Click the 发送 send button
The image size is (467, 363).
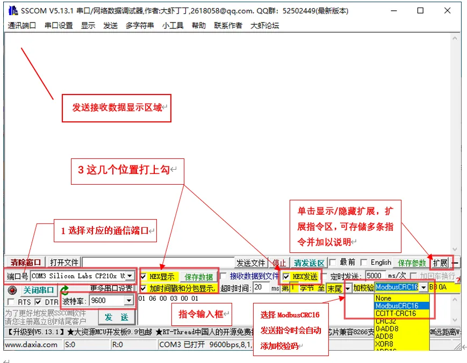pyautogui.click(x=116, y=317)
